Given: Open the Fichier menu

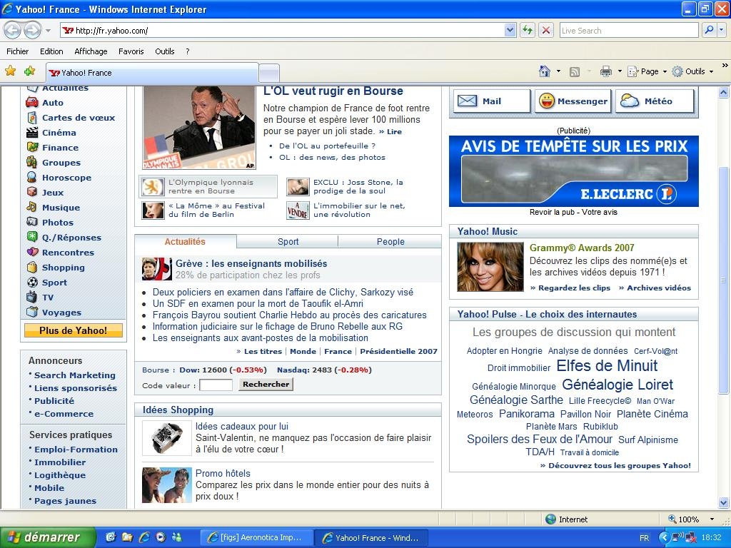Looking at the screenshot, I should pyautogui.click(x=17, y=51).
